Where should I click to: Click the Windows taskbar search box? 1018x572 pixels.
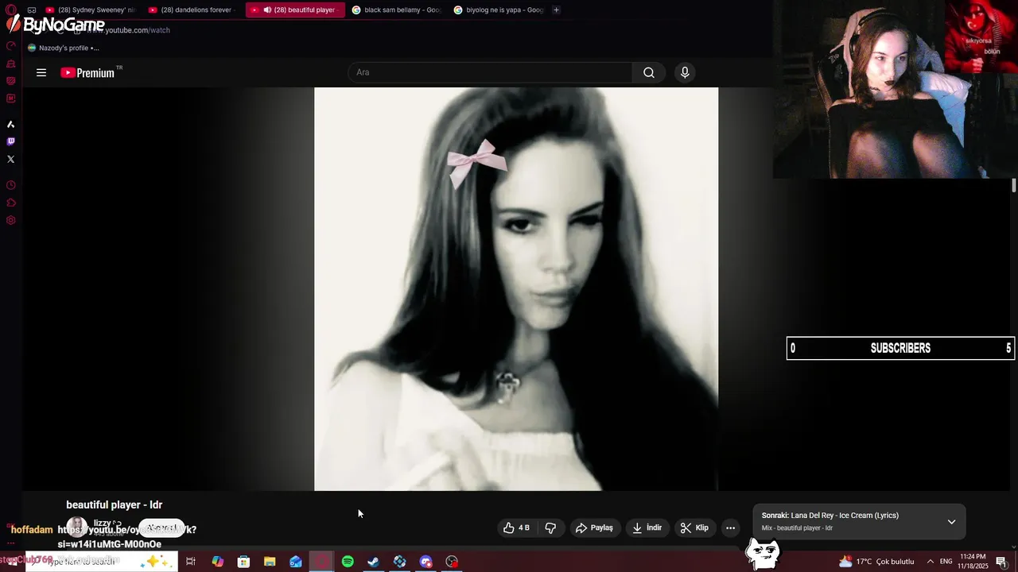coord(101,562)
